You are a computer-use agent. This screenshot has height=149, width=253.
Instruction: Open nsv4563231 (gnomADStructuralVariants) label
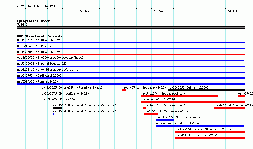click(x=85, y=105)
